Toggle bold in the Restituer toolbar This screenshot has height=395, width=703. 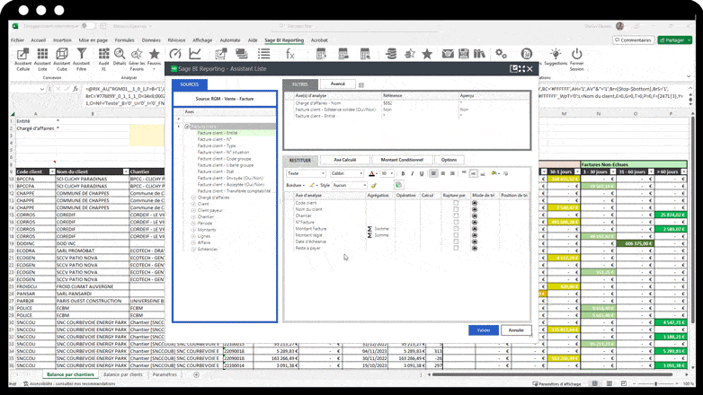point(403,174)
